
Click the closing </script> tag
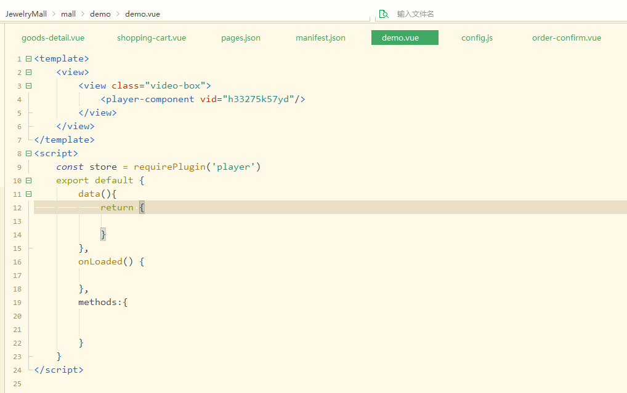tap(59, 370)
